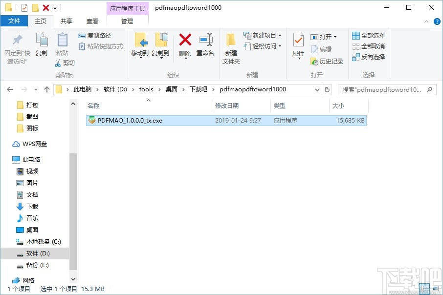Image resolution: width=443 pixels, height=295 pixels.
Task: Open Customize Quick Access Toolbar dropdown
Action: 55,8
